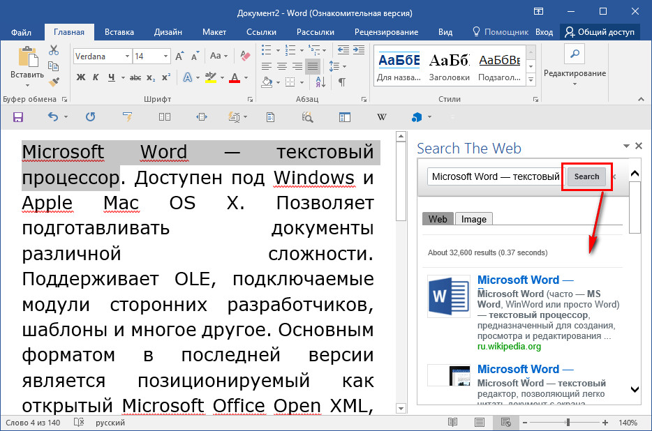Click the spelling check book icon in status bar

click(79, 422)
